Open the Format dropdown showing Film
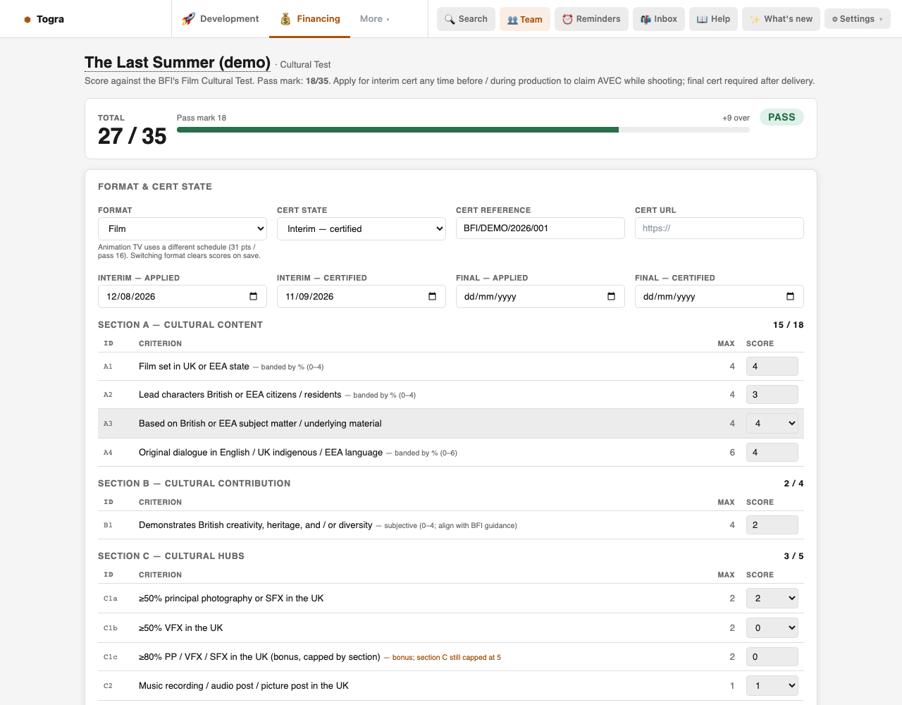The height and width of the screenshot is (705, 902). [183, 228]
